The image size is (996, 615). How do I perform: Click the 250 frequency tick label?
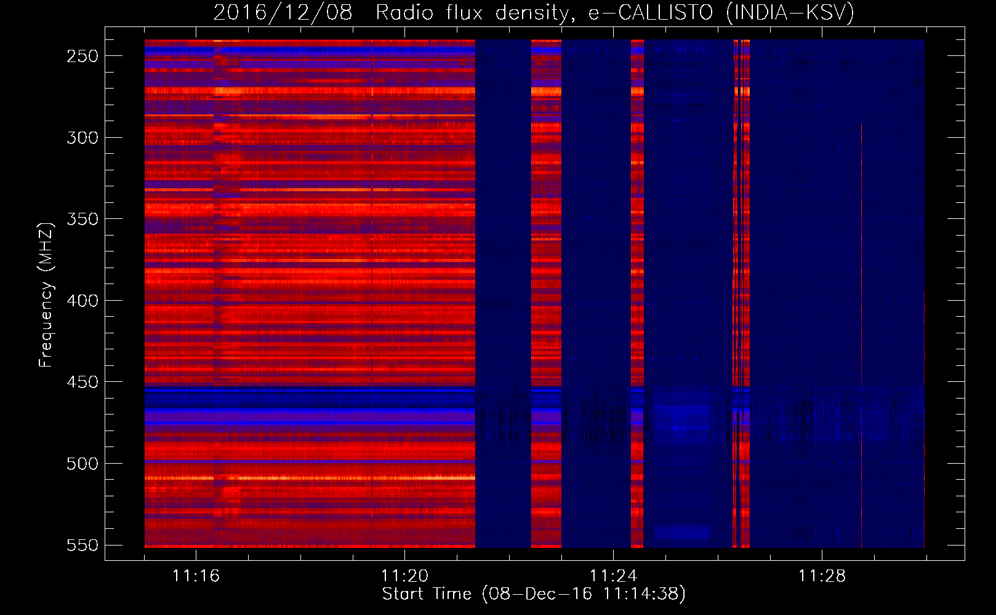[82, 56]
